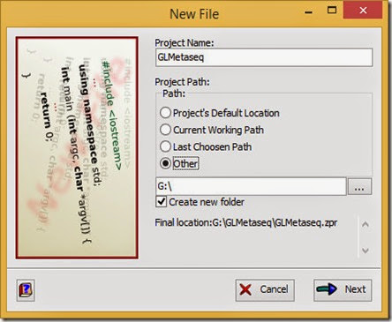Click the G:\ path input field
The image size is (392, 322).
tap(251, 186)
